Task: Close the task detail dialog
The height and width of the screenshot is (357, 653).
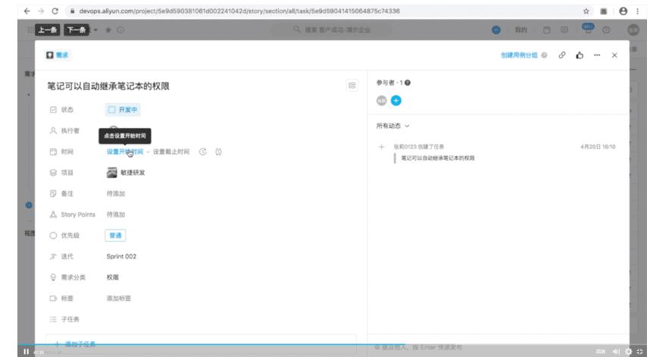Action: 614,55
